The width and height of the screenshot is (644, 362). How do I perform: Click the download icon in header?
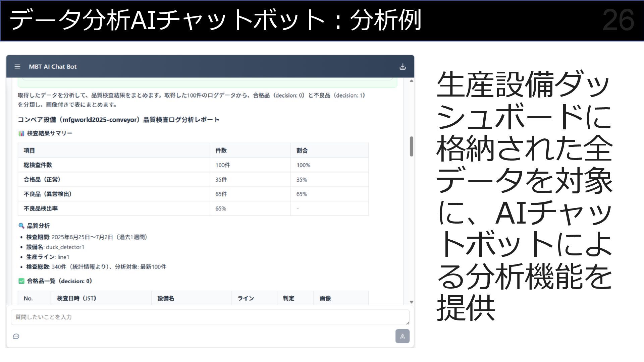point(402,67)
